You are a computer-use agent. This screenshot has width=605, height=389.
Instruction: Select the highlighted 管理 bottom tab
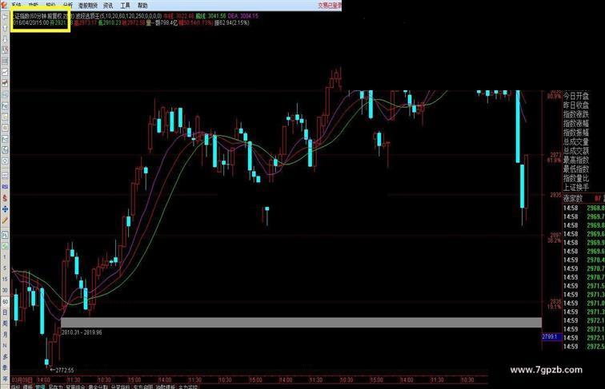(x=40, y=387)
